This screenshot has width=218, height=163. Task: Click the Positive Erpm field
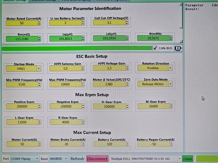22,106
